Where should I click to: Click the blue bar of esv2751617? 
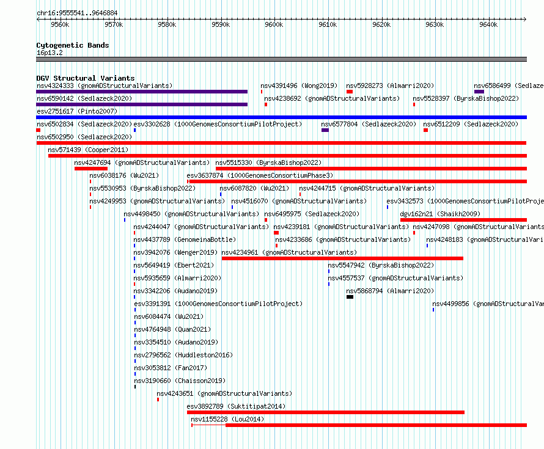coord(281,117)
